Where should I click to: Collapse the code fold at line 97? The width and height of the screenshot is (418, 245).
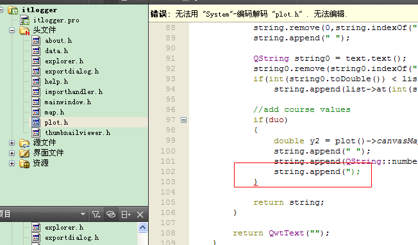pyautogui.click(x=183, y=120)
